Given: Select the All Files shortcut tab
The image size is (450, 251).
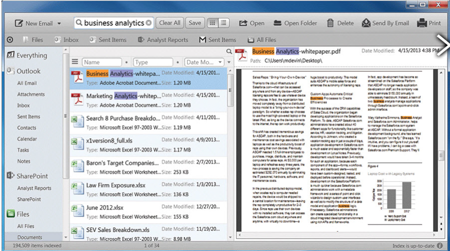Looking at the screenshot, I should pyautogui.click(x=261, y=40).
